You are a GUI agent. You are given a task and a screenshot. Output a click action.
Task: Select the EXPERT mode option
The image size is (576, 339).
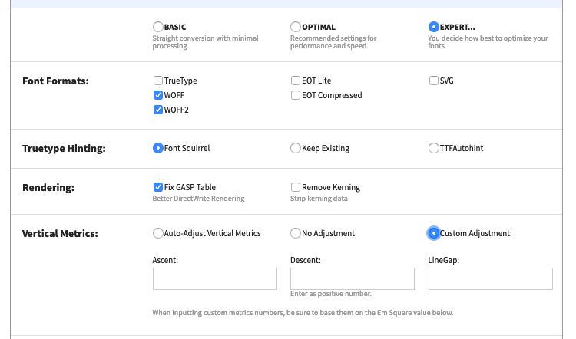(433, 27)
